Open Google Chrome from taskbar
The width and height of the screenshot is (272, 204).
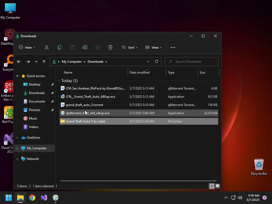(32, 198)
